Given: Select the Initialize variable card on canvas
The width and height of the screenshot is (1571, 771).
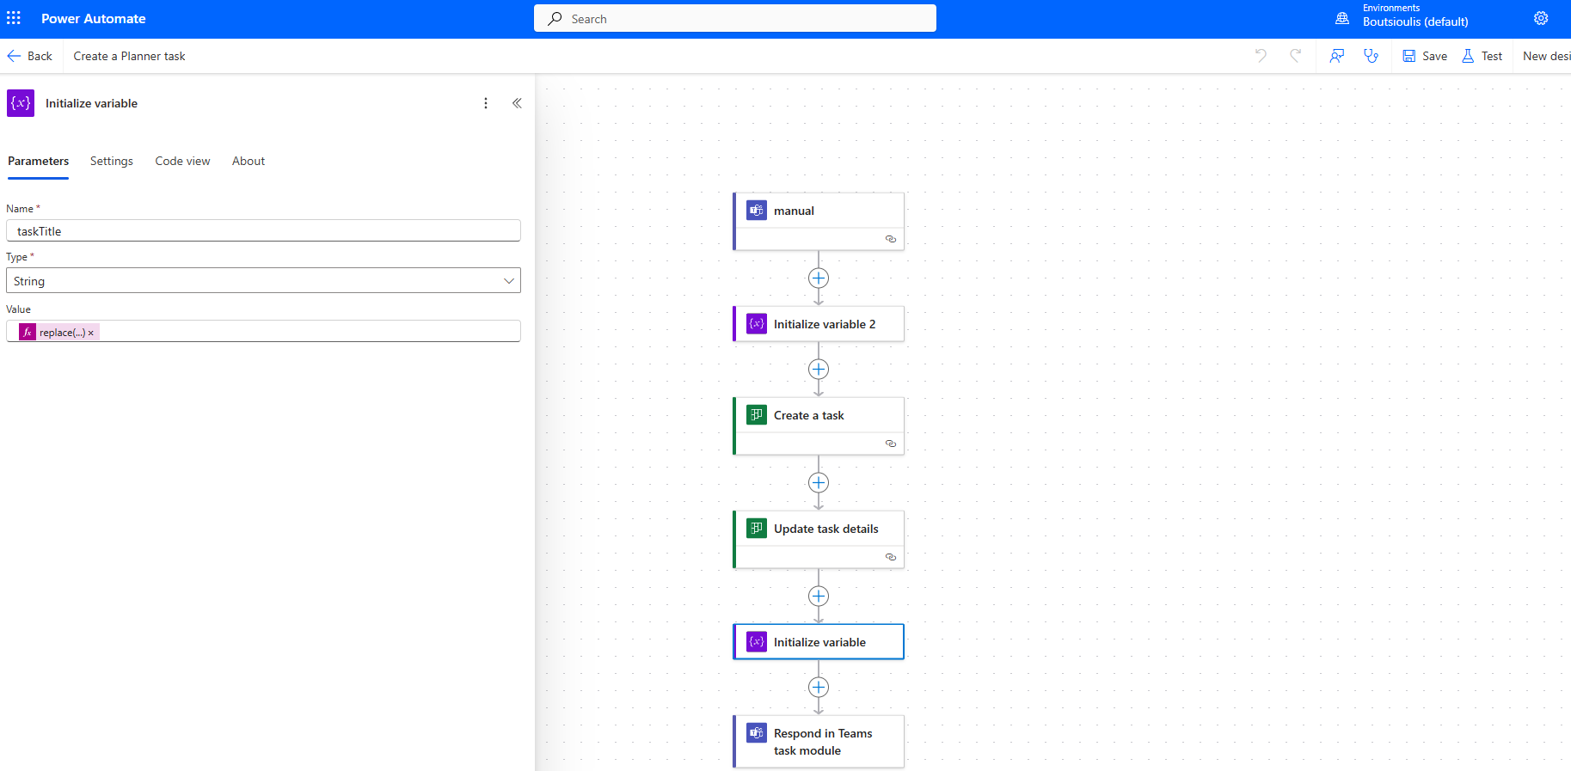Looking at the screenshot, I should (x=819, y=642).
